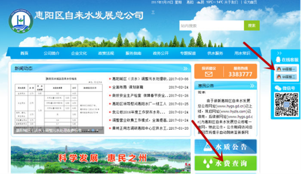Scan the WeChat QR code image
This screenshot has width=301, height=174.
point(286,105)
